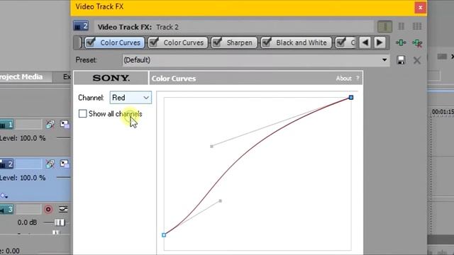Image resolution: width=454 pixels, height=255 pixels.
Task: Switch to the partially visible Explorer tab
Action: point(67,77)
